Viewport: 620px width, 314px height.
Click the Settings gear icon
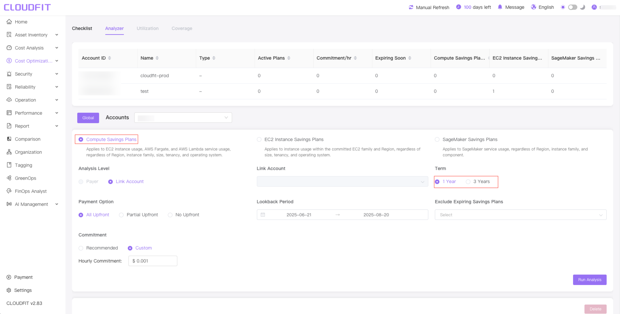(x=9, y=290)
